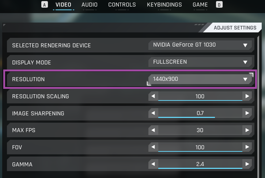Increase FOV with right arrow
The width and height of the screenshot is (265, 178).
point(247,147)
